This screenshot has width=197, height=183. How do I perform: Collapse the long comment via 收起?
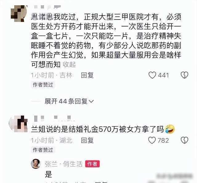pyautogui.click(x=69, y=65)
